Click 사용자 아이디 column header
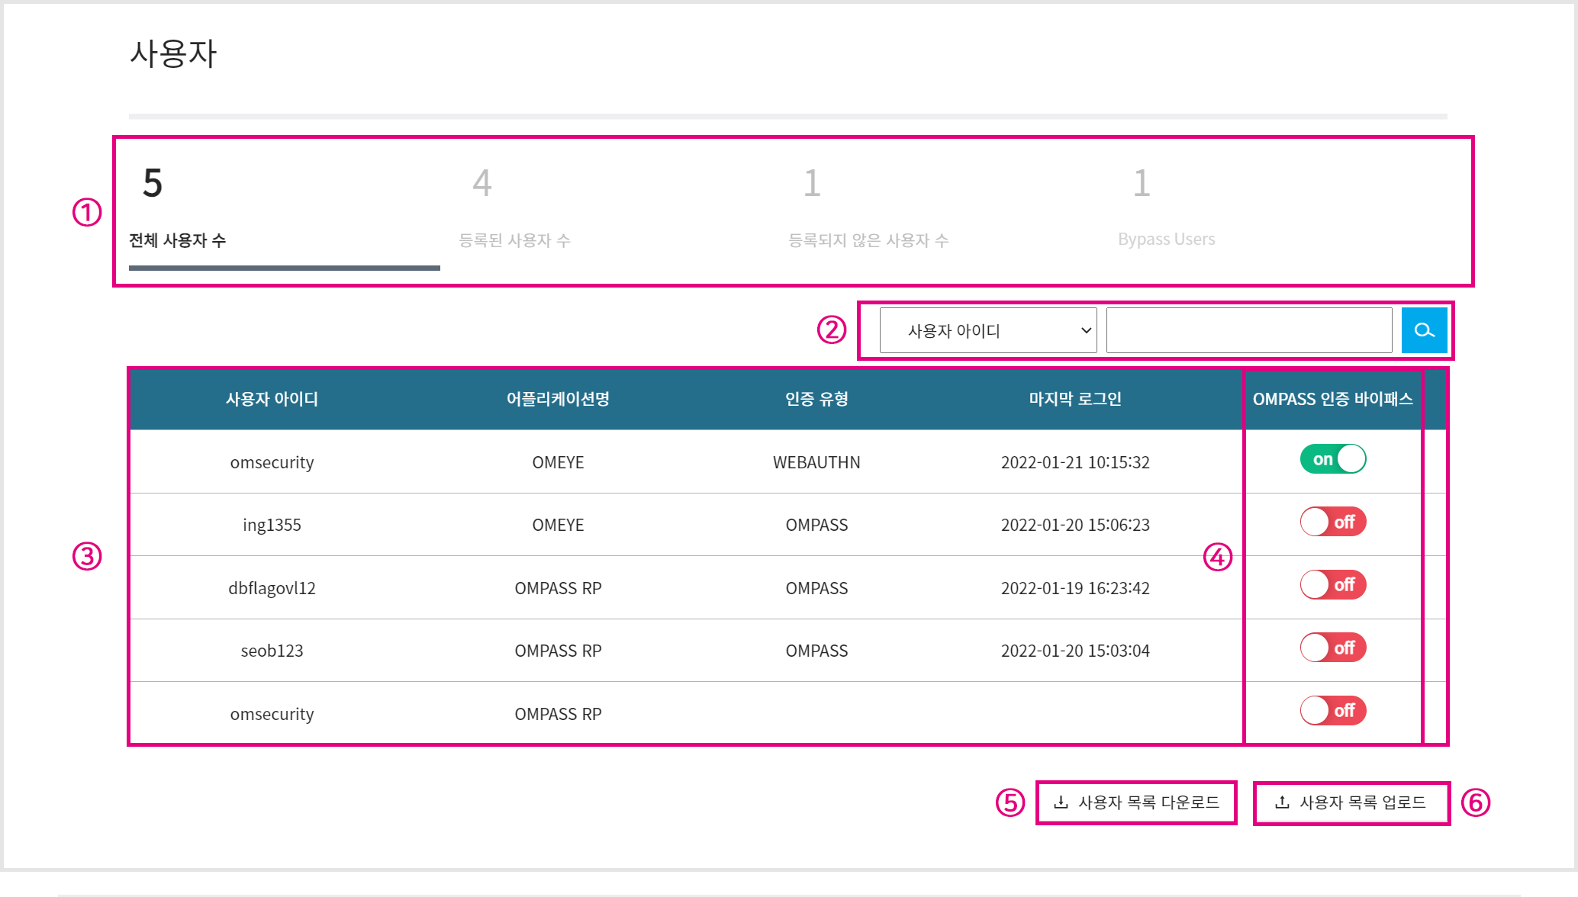The width and height of the screenshot is (1578, 897). click(x=272, y=399)
